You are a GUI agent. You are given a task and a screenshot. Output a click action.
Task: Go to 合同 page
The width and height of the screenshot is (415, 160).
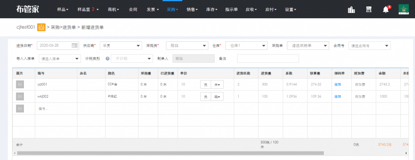point(133,10)
